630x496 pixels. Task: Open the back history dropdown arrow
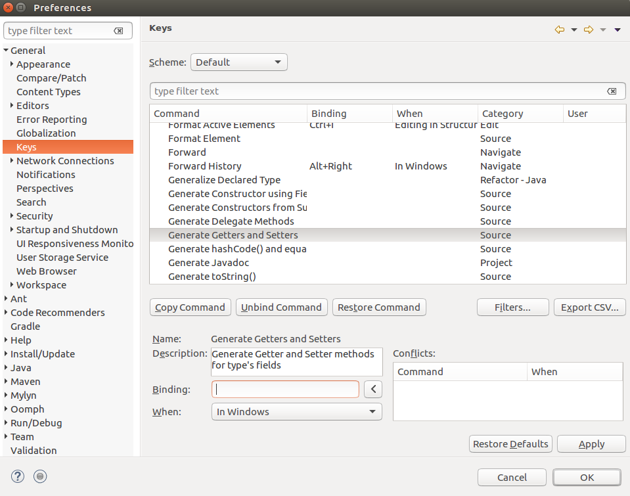pos(574,30)
